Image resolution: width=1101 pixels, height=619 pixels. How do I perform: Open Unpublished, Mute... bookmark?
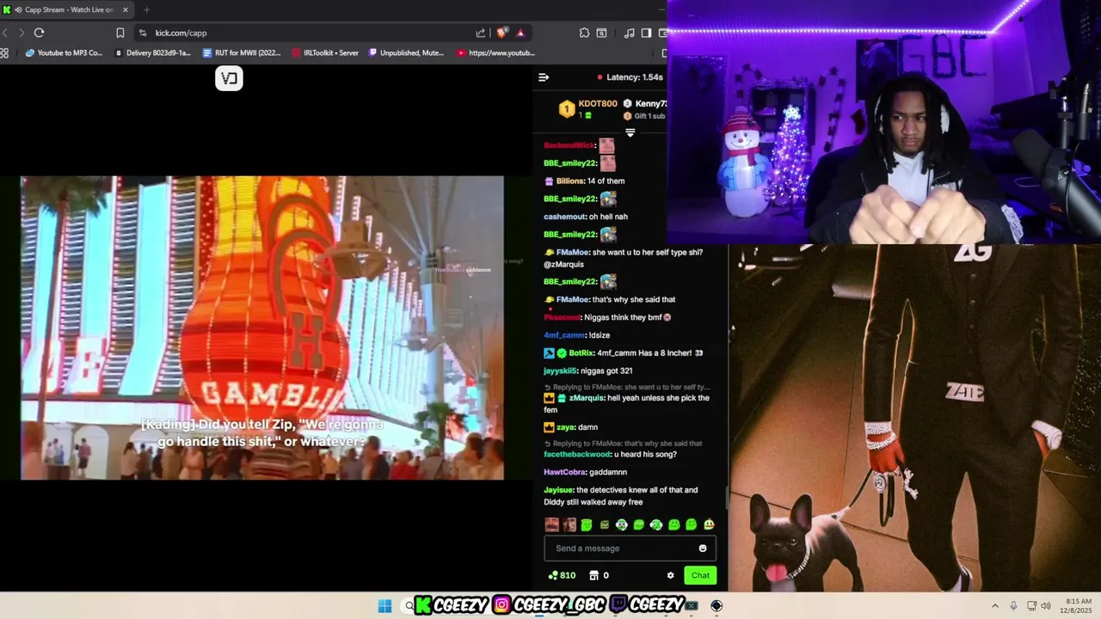406,52
